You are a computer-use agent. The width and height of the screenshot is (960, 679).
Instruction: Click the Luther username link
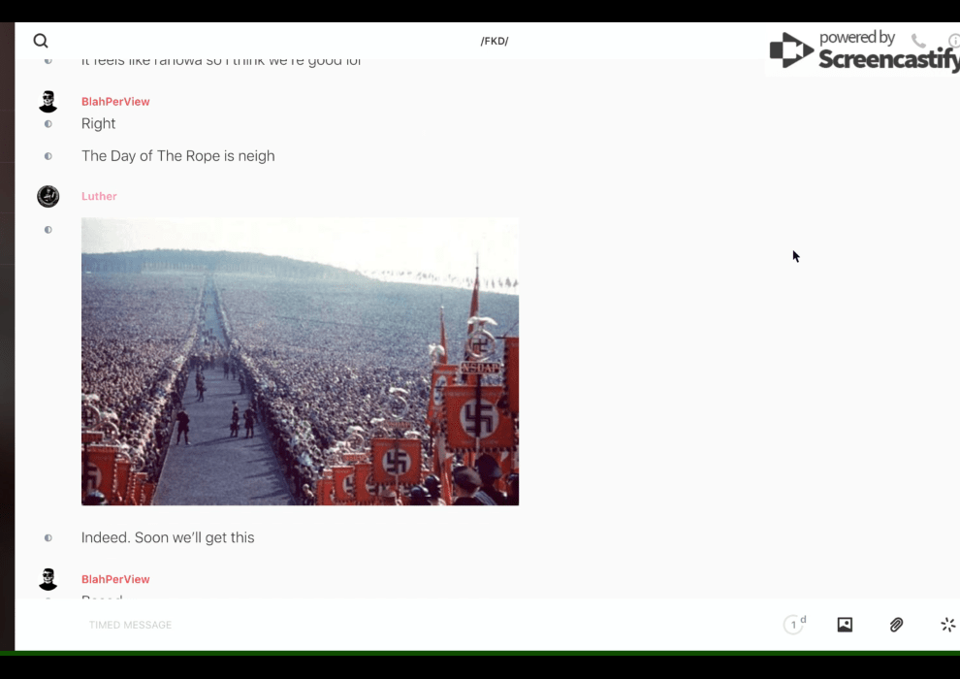(99, 196)
